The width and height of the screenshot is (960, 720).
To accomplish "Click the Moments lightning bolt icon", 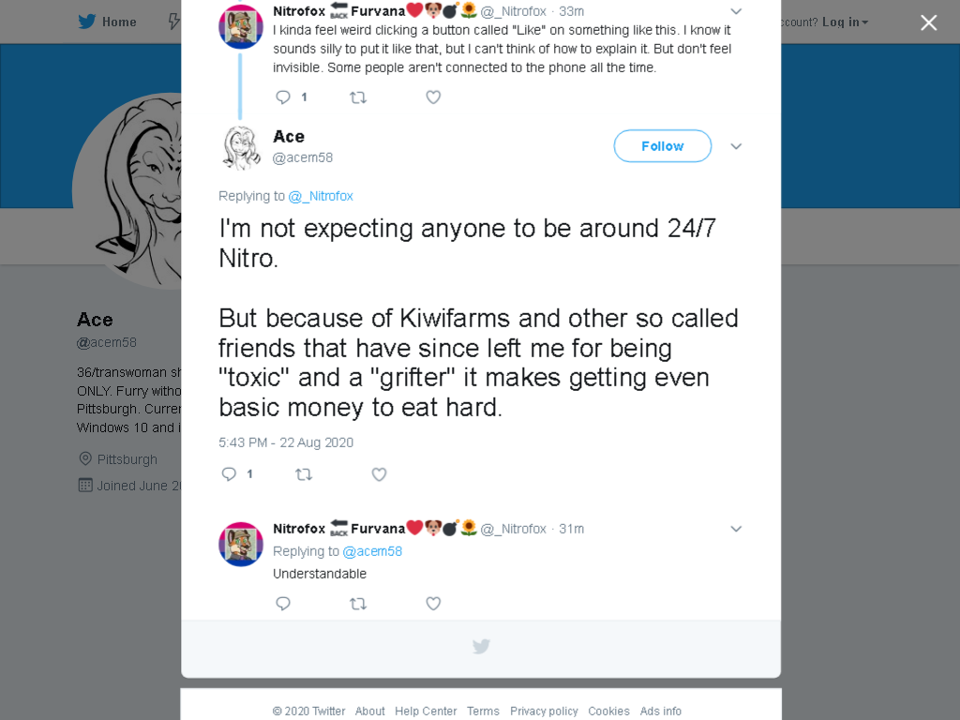I will tap(173, 22).
